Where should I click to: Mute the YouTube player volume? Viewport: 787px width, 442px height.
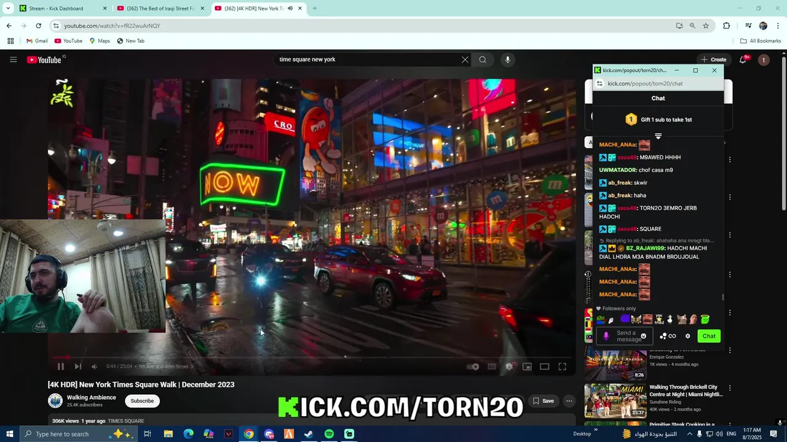pyautogui.click(x=94, y=366)
